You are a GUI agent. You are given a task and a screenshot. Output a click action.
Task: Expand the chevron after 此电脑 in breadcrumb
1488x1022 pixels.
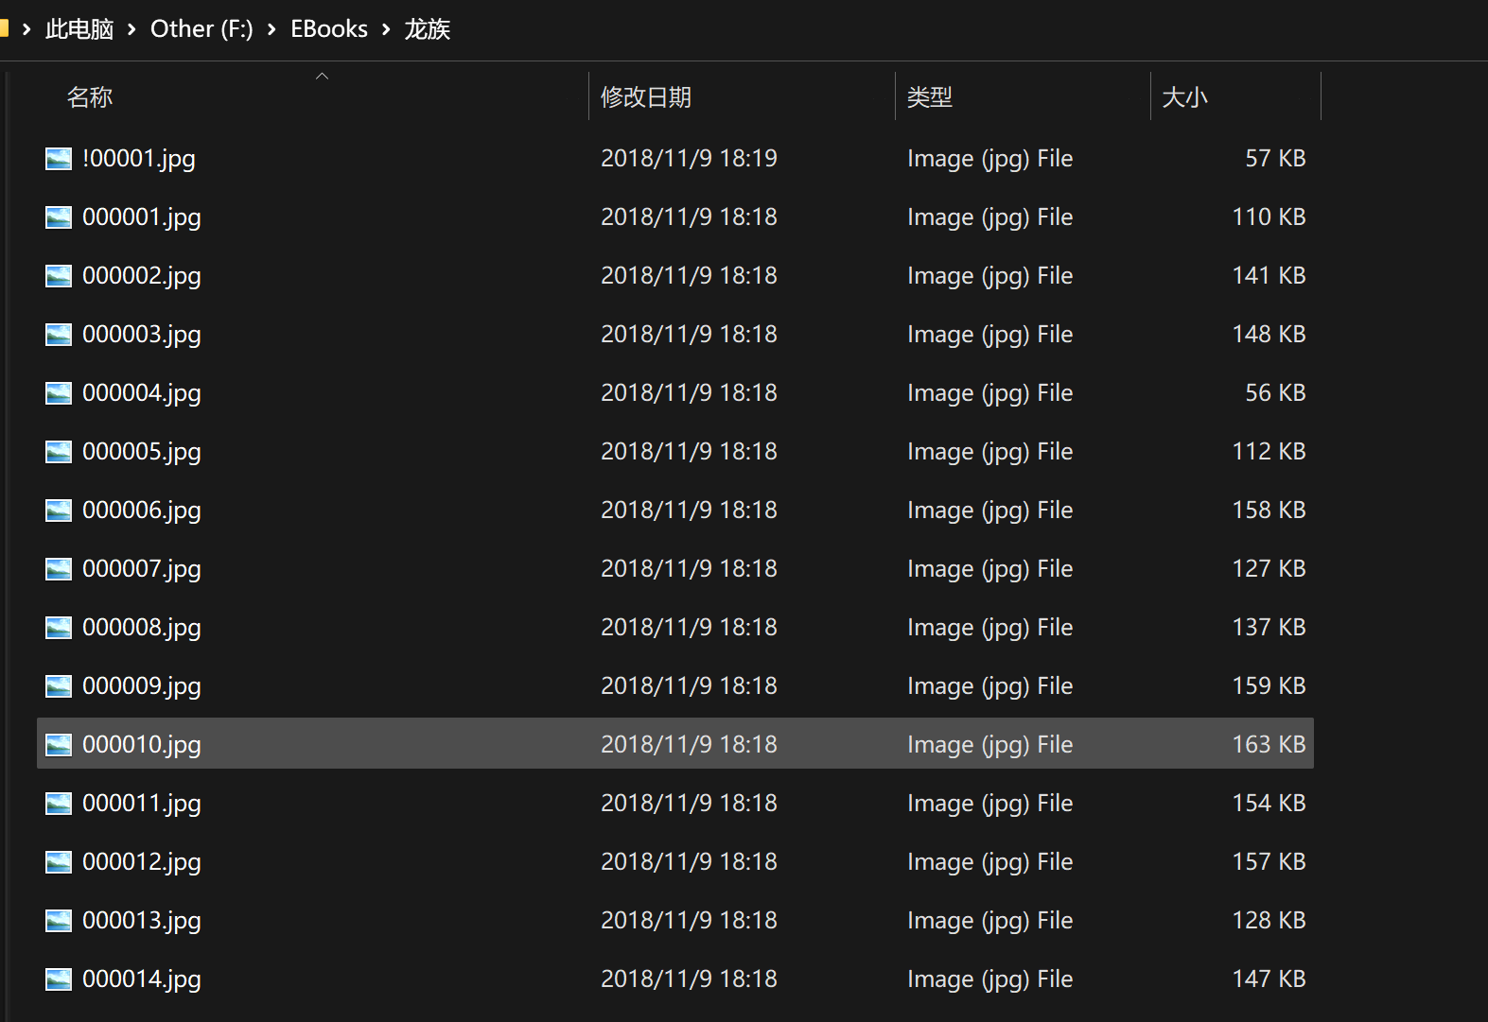(x=132, y=29)
